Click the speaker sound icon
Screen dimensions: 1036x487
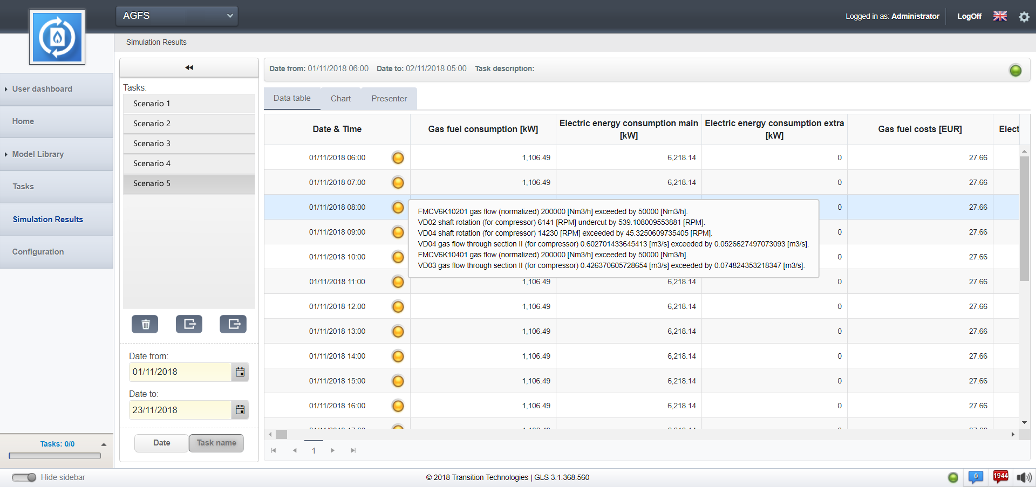(1024, 477)
